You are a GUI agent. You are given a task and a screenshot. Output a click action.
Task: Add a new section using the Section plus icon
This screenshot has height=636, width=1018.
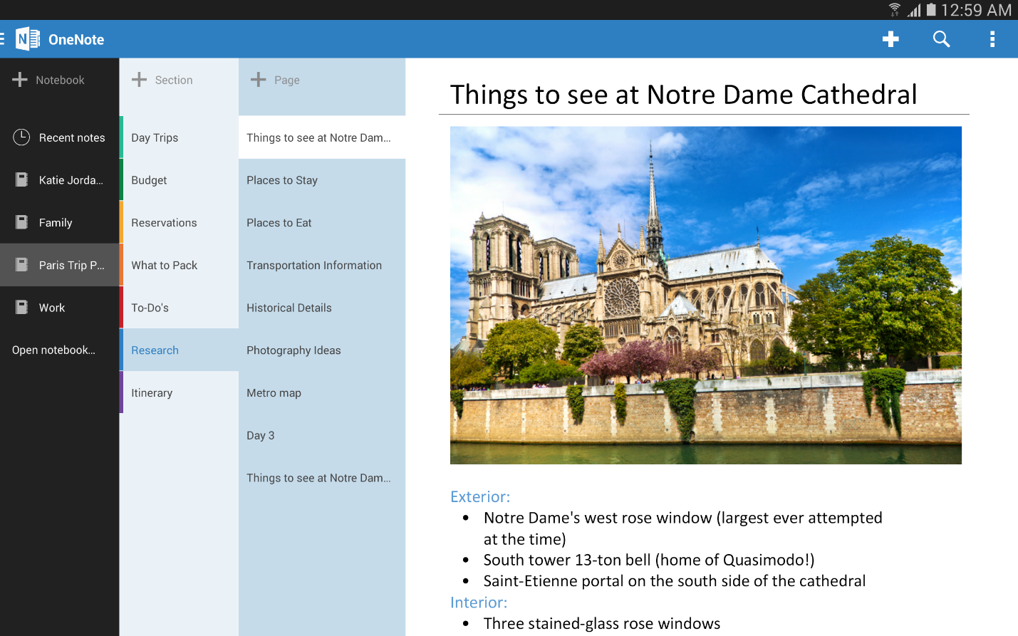[x=137, y=79]
